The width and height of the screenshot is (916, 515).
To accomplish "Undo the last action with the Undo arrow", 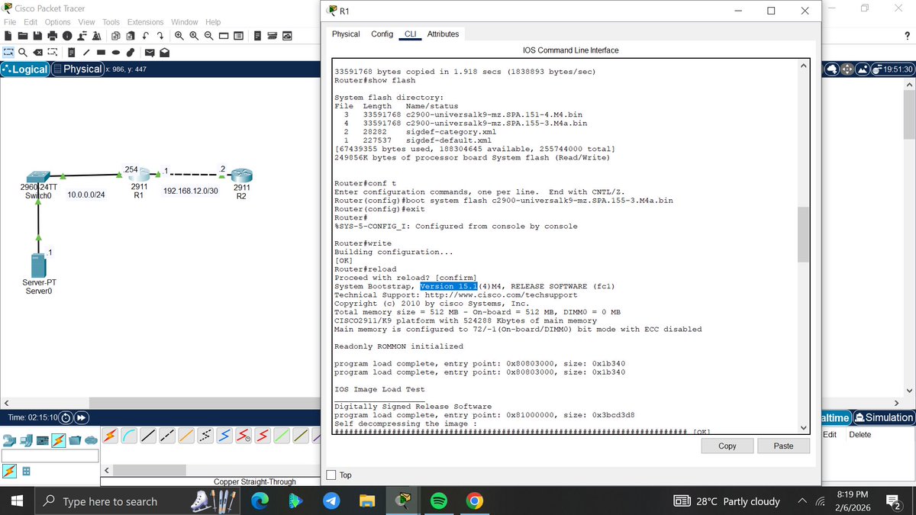I will 145,36.
